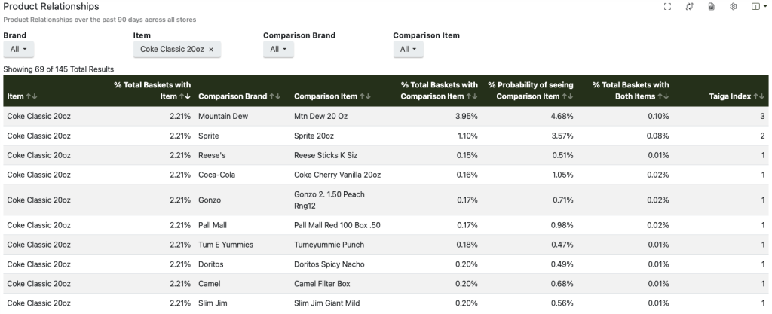Click the 4.68% probability value
Image resolution: width=772 pixels, height=314 pixels.
pyautogui.click(x=562, y=117)
